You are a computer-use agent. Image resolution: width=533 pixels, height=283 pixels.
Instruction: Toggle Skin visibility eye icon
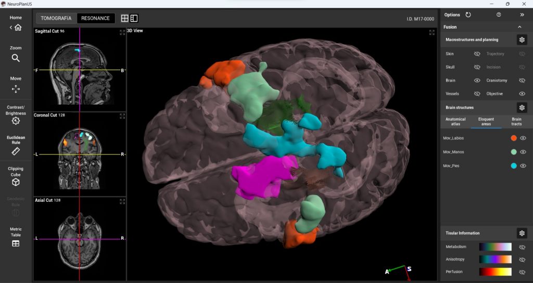pos(477,54)
